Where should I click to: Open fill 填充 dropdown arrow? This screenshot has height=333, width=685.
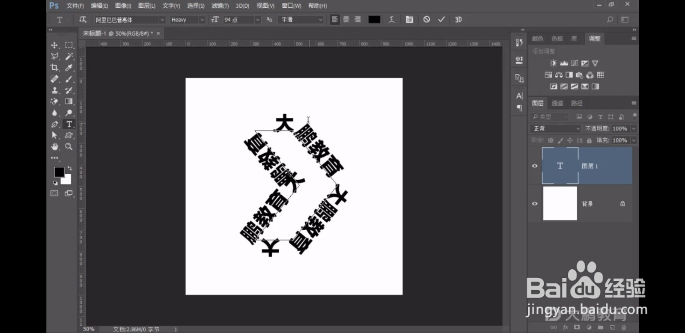(x=634, y=140)
